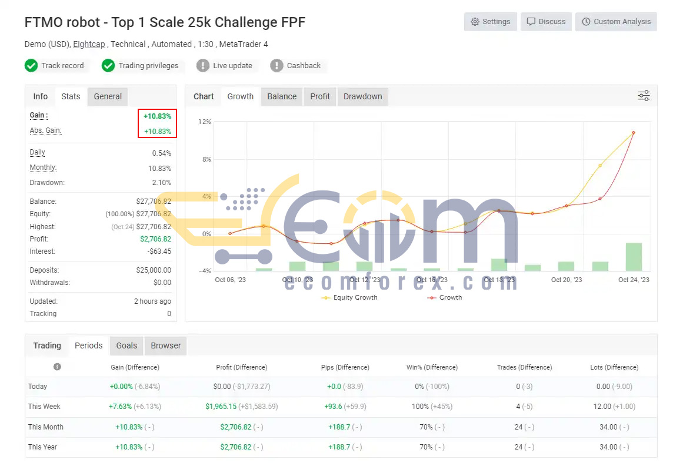
Task: Select the Trading tab
Action: 47,345
